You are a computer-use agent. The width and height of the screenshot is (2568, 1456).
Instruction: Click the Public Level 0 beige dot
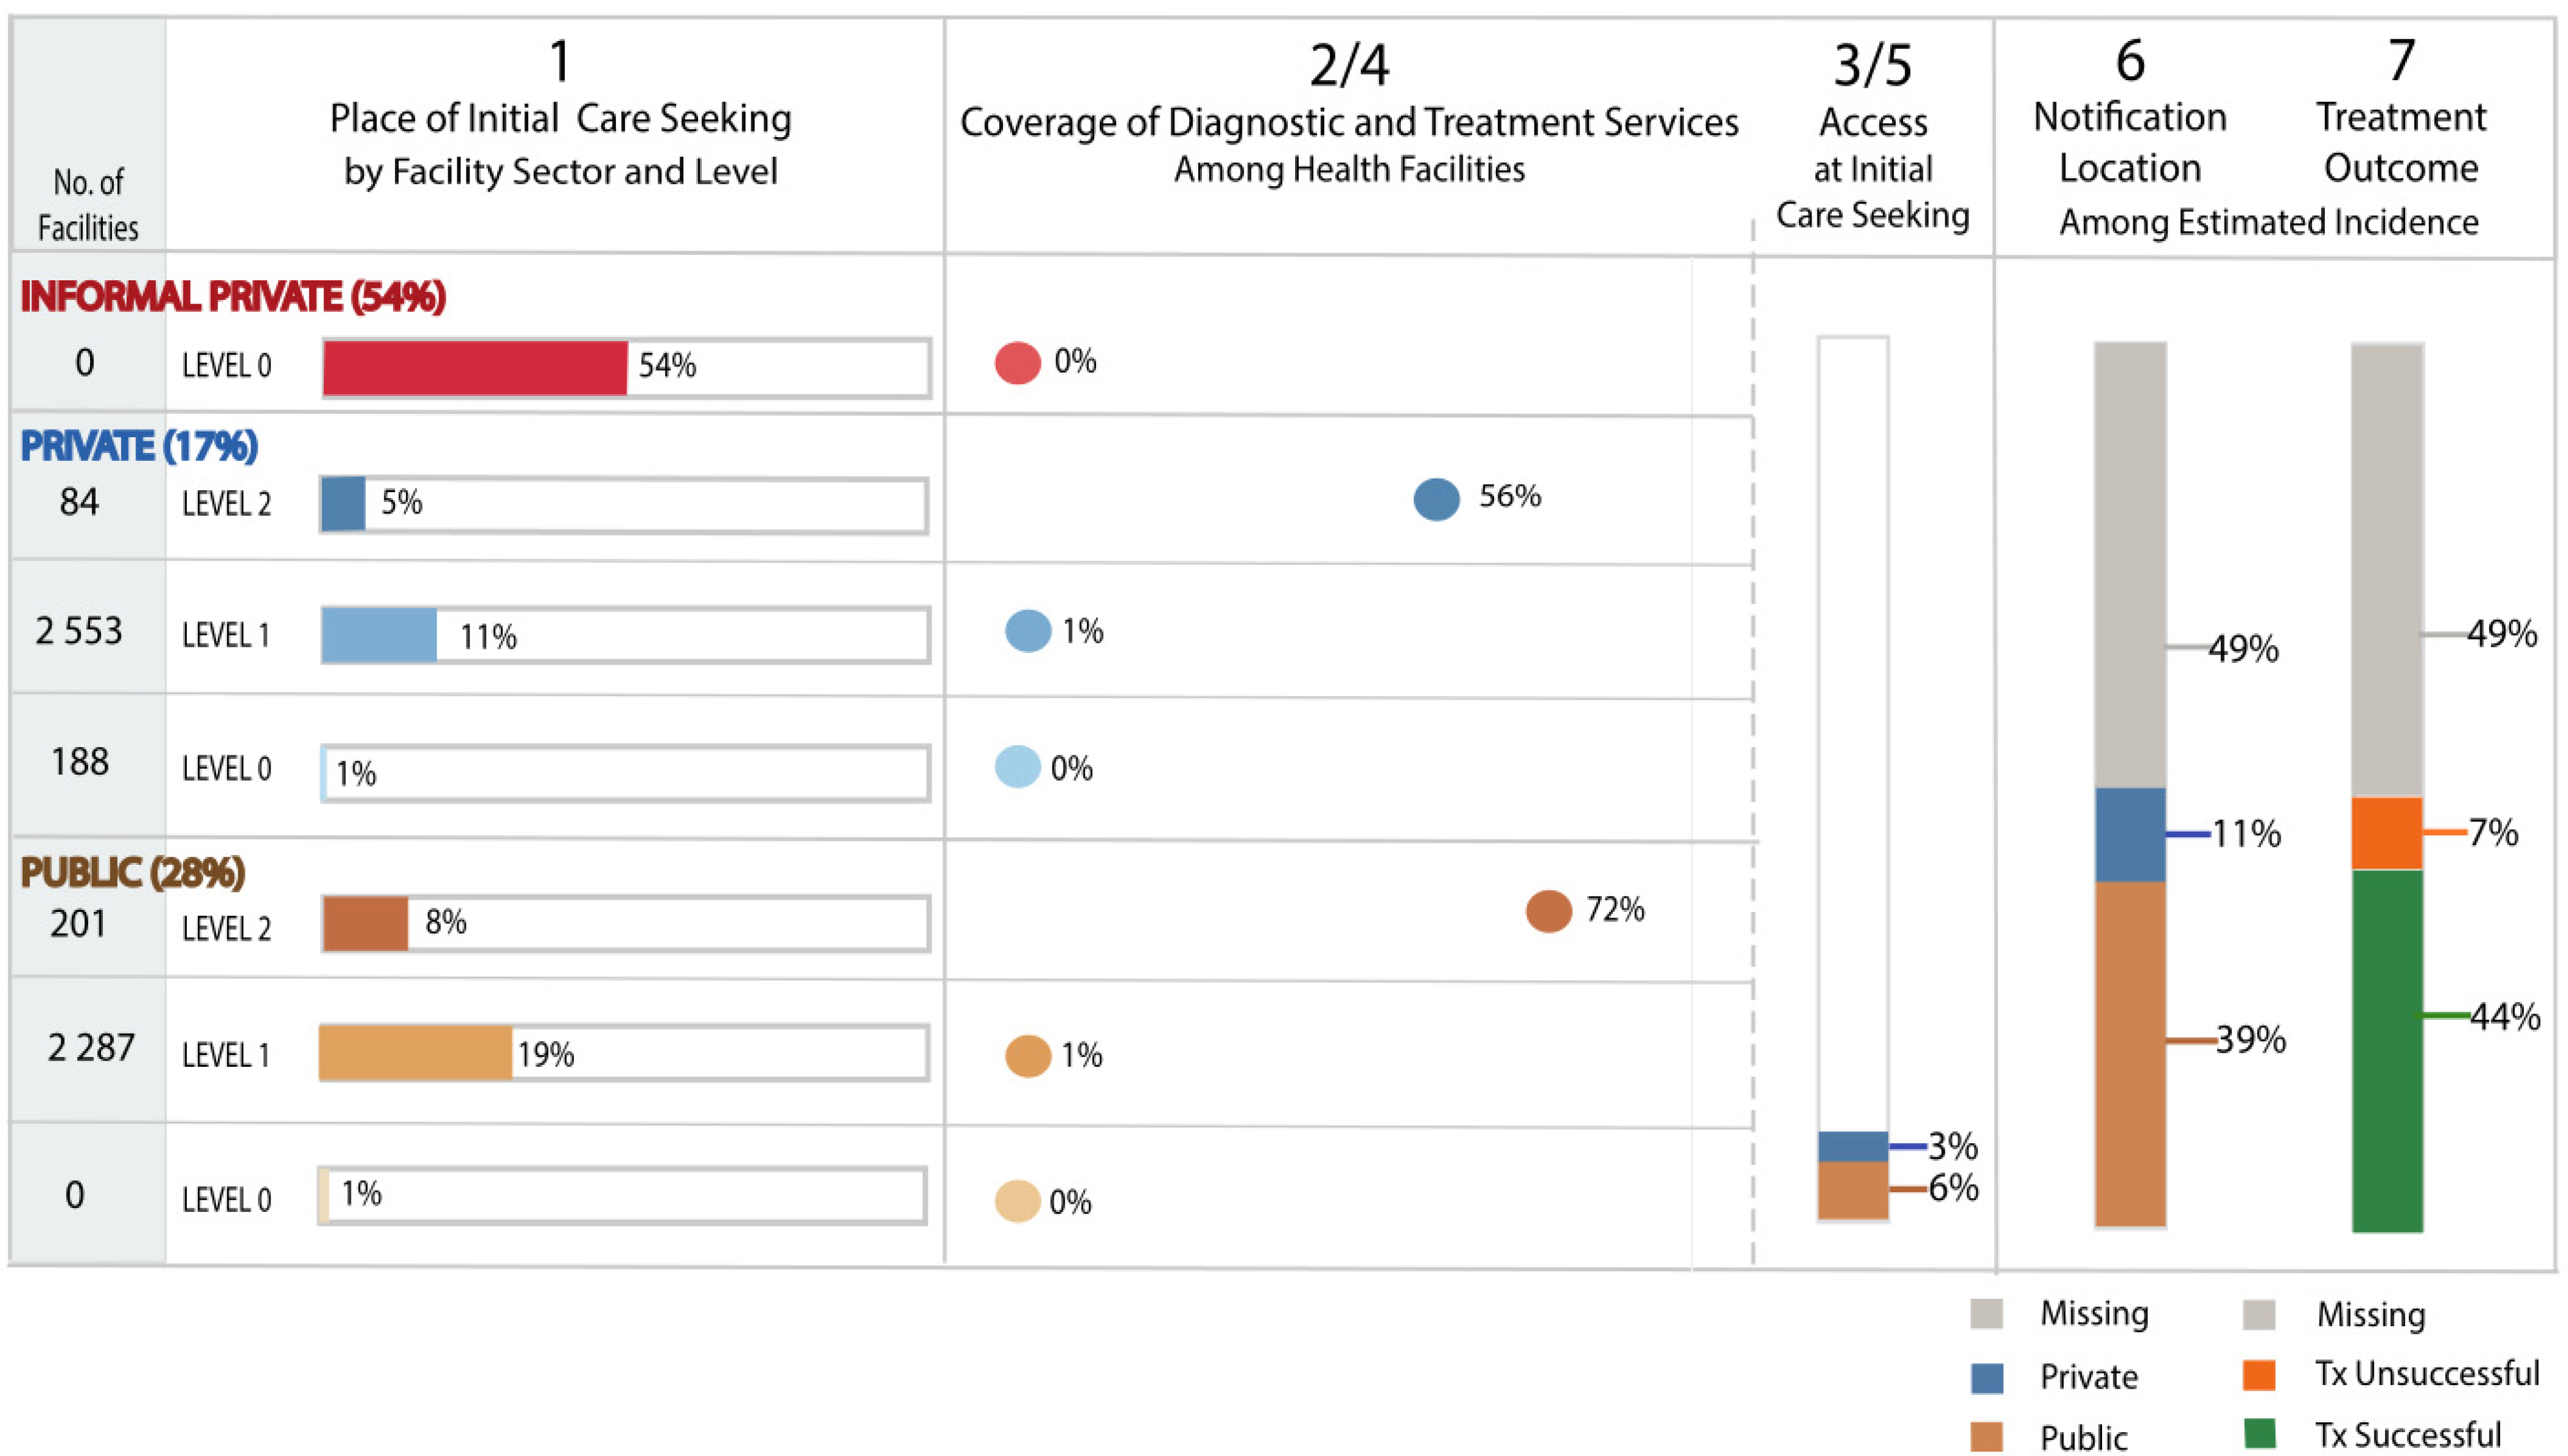tap(1018, 1201)
